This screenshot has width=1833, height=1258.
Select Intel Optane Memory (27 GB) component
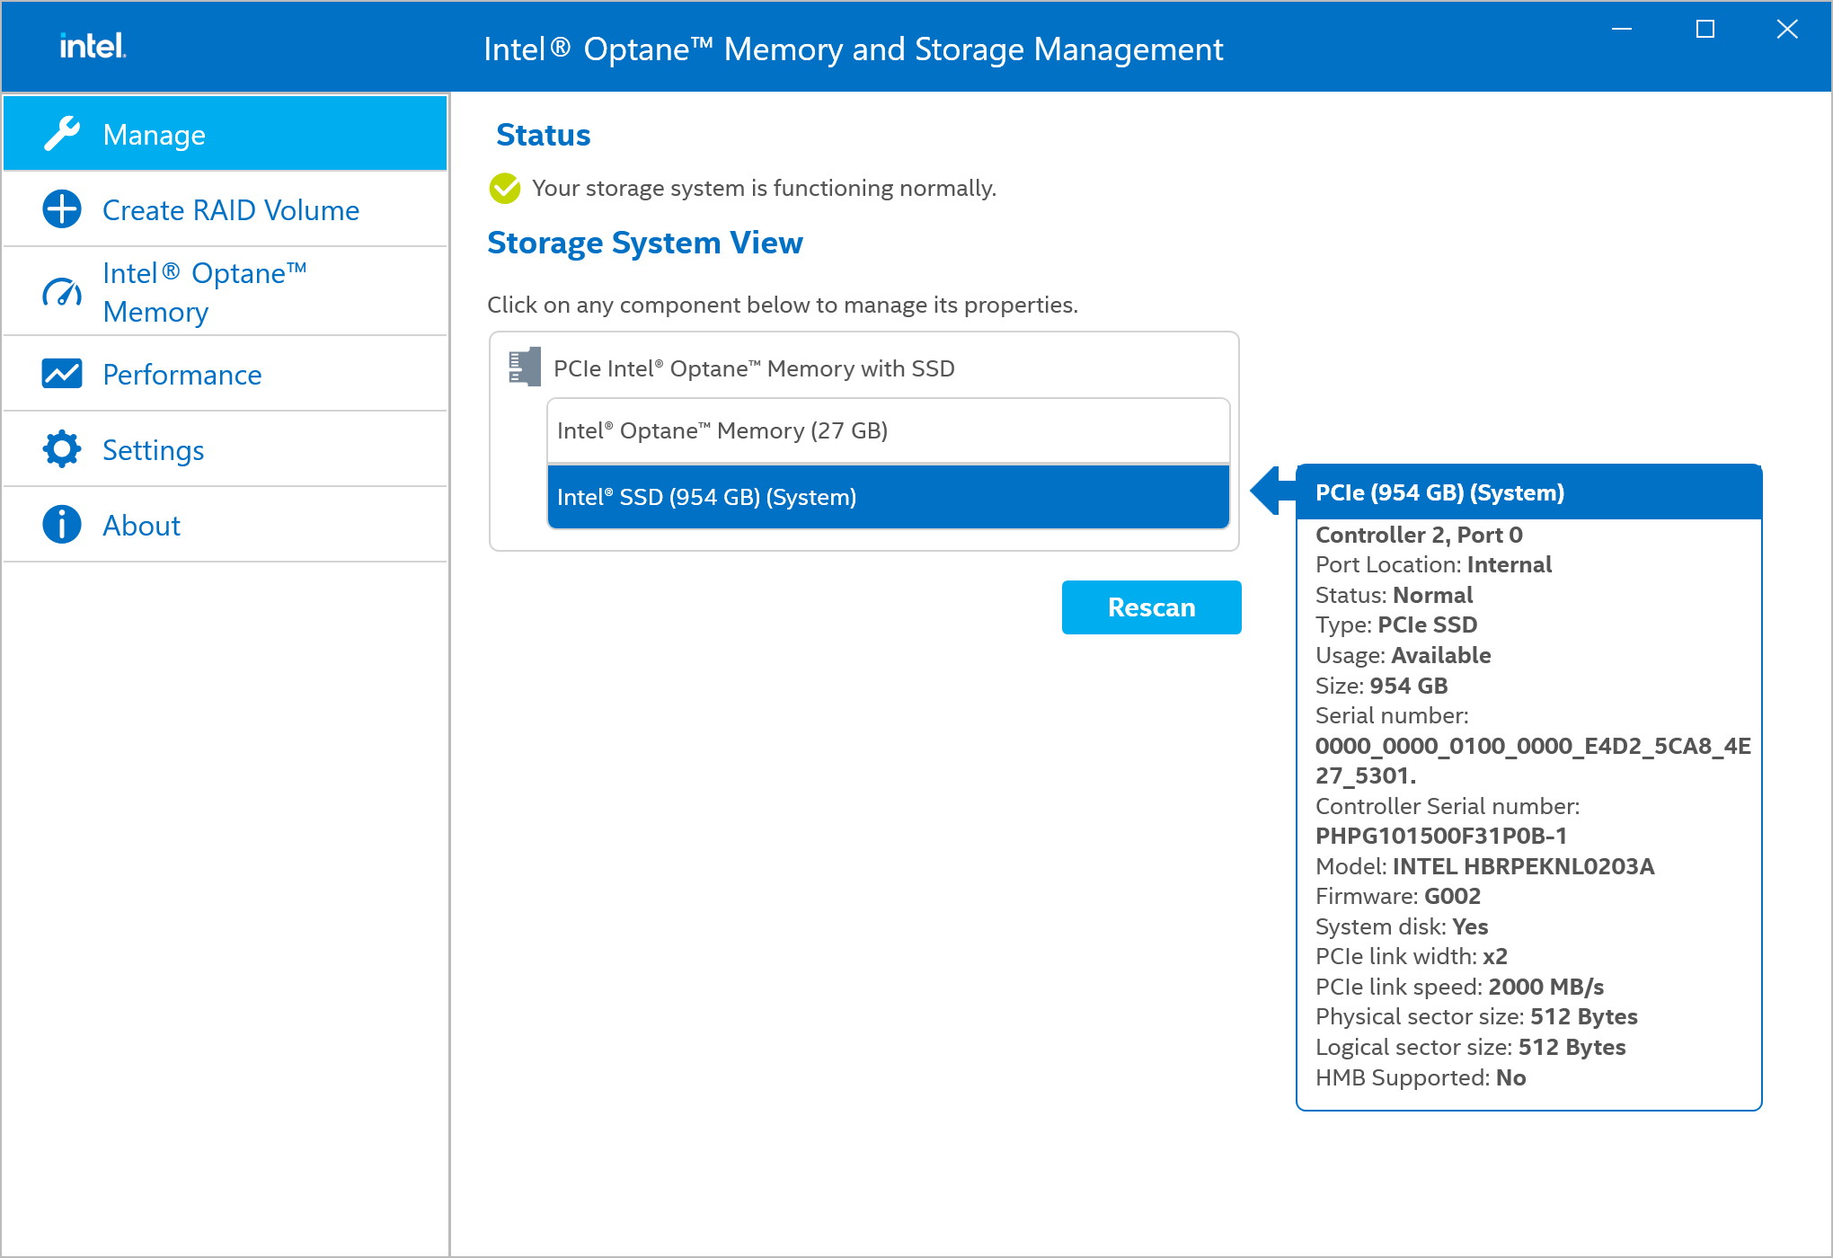tap(889, 430)
